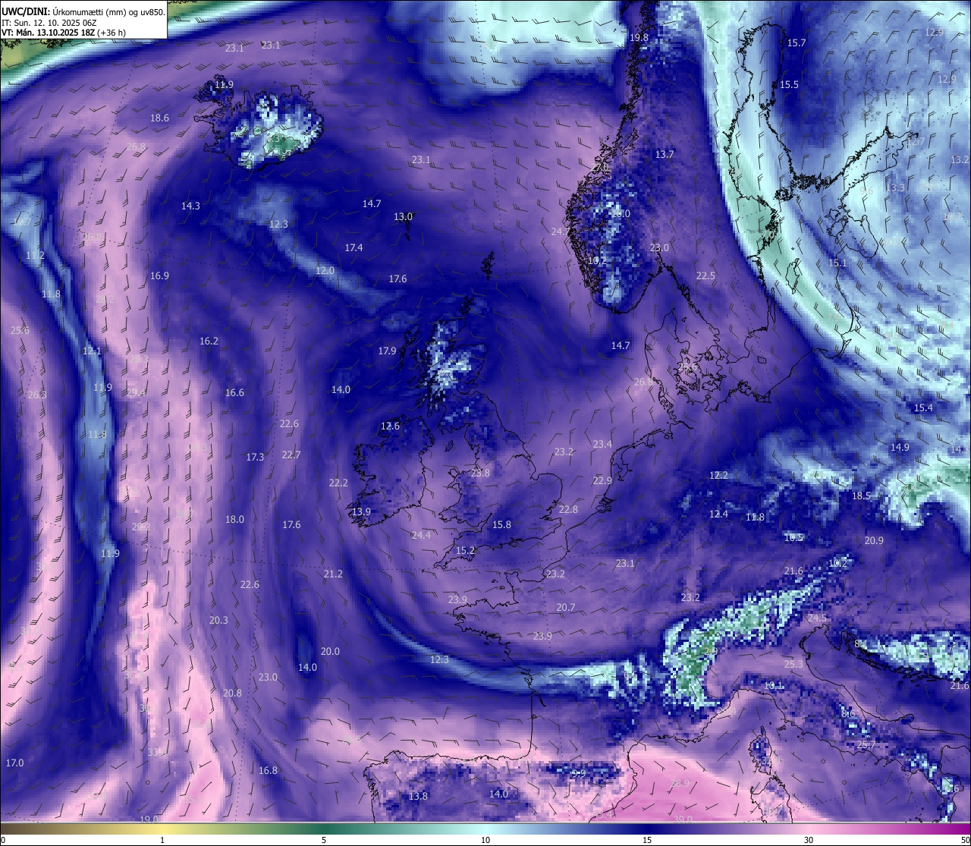Viewport: 971px width, 846px height.
Task: Click the value 13.9 on southwest Ireland
Action: pyautogui.click(x=361, y=512)
